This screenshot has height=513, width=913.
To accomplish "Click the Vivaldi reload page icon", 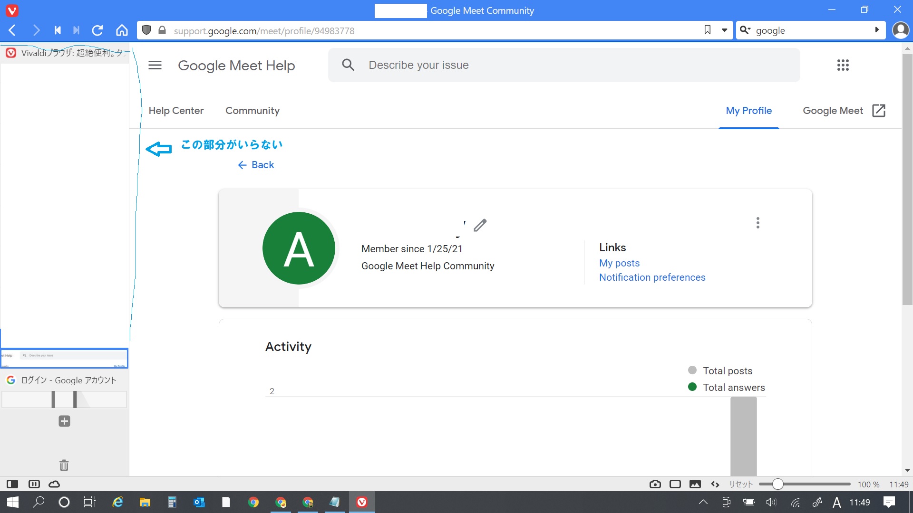I will 97,30.
